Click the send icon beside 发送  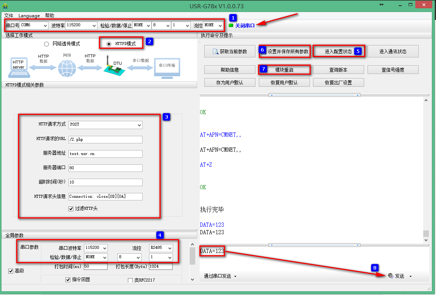coord(390,276)
